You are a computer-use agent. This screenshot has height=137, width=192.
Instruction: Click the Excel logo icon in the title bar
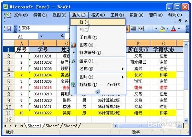5,7
